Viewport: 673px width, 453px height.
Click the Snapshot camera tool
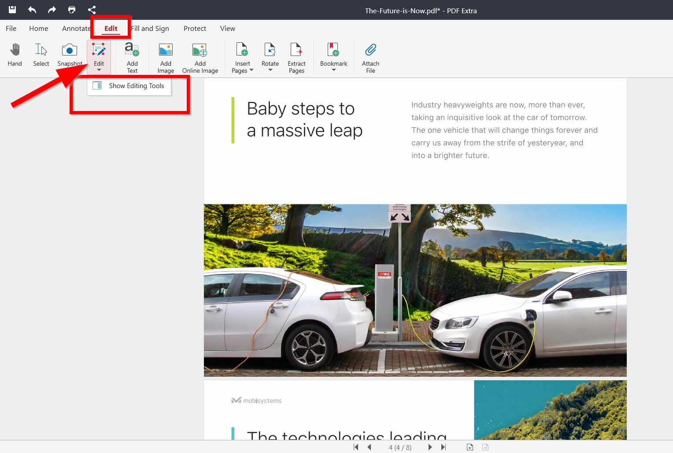pyautogui.click(x=69, y=55)
